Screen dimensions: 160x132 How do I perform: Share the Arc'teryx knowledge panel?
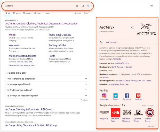[x=132, y=27]
